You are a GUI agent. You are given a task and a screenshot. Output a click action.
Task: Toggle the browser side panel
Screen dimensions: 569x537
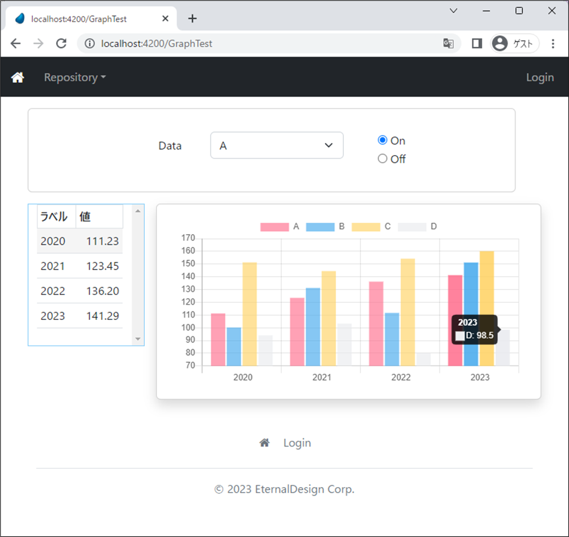click(x=477, y=44)
